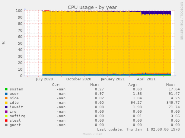185x138 pixels.
Task: Click the lime softirq legend swatch
Action: tap(6, 116)
